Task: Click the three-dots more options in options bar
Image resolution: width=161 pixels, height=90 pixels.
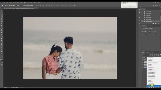Action: [58, 5]
